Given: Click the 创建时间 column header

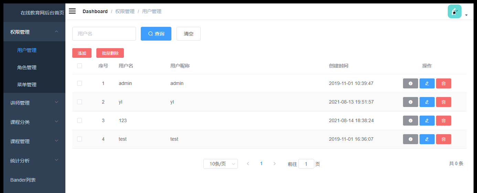Looking at the screenshot, I should tap(339, 66).
